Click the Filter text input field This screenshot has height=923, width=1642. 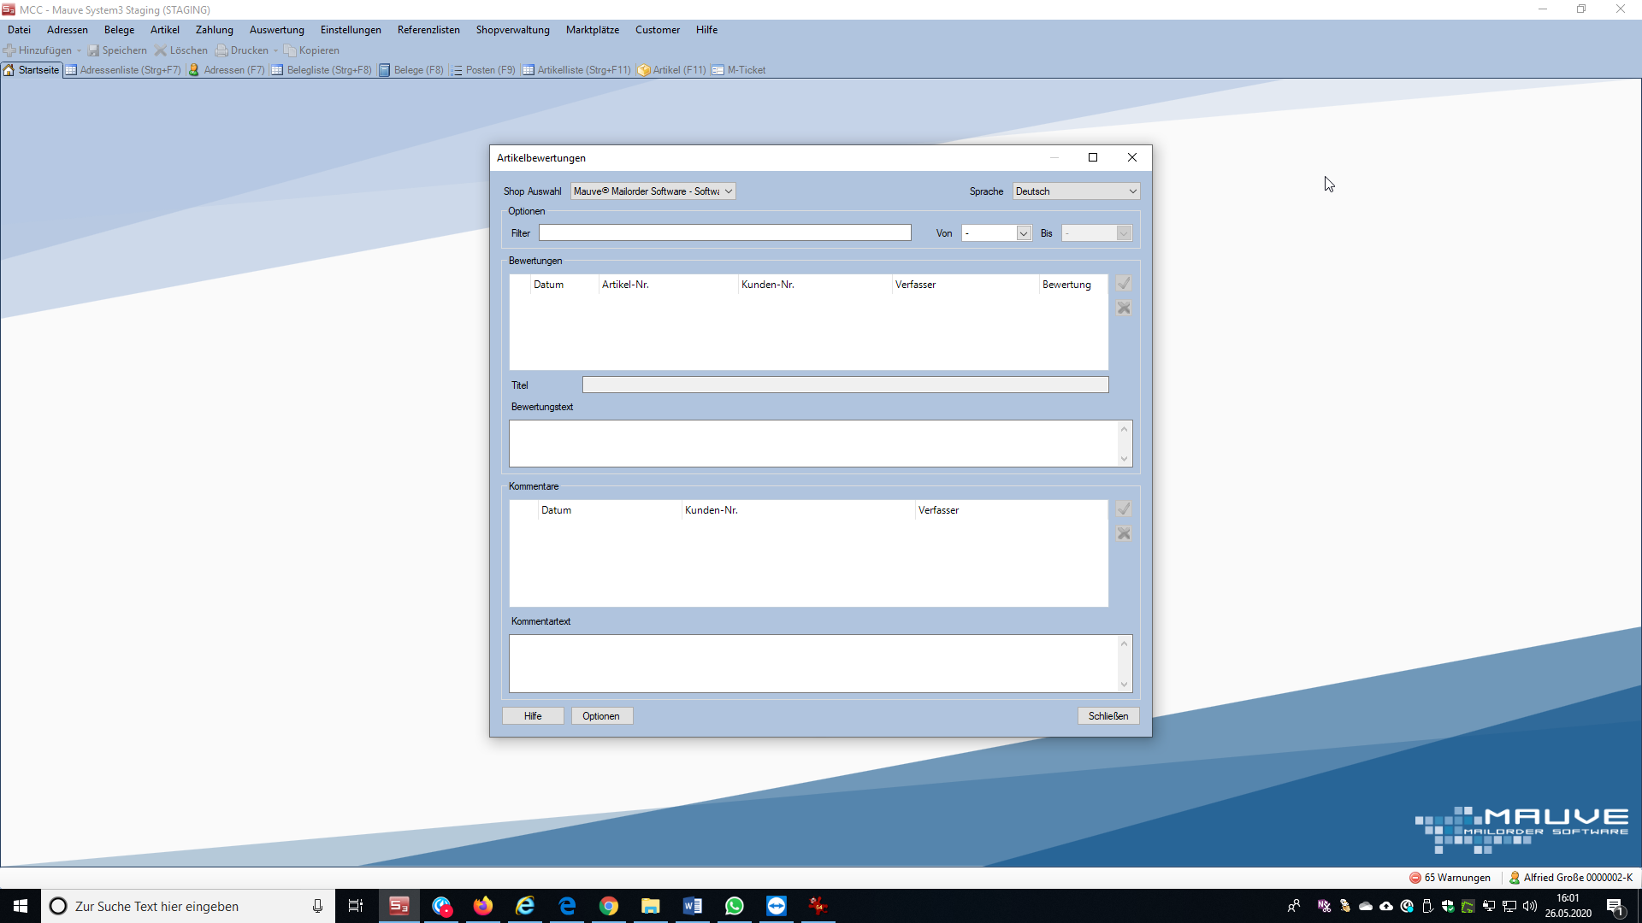724,233
